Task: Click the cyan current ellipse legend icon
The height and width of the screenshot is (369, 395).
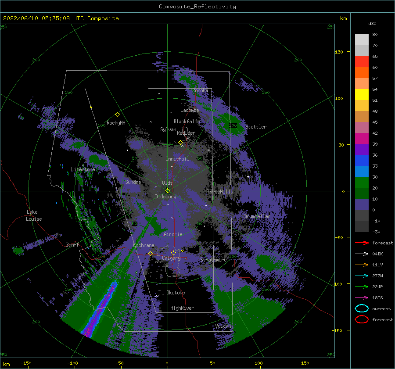Action: click(x=362, y=308)
